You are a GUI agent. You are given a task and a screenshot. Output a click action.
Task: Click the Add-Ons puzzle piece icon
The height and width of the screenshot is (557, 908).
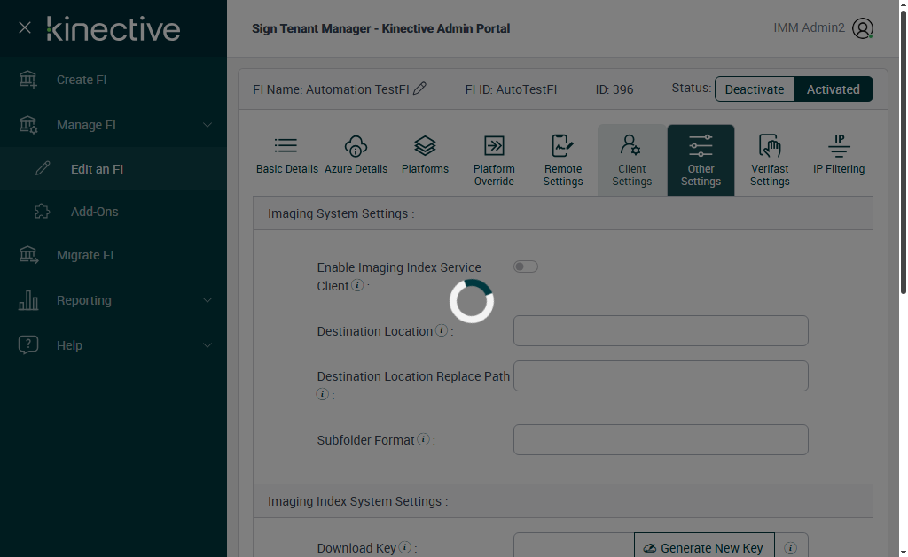click(43, 211)
